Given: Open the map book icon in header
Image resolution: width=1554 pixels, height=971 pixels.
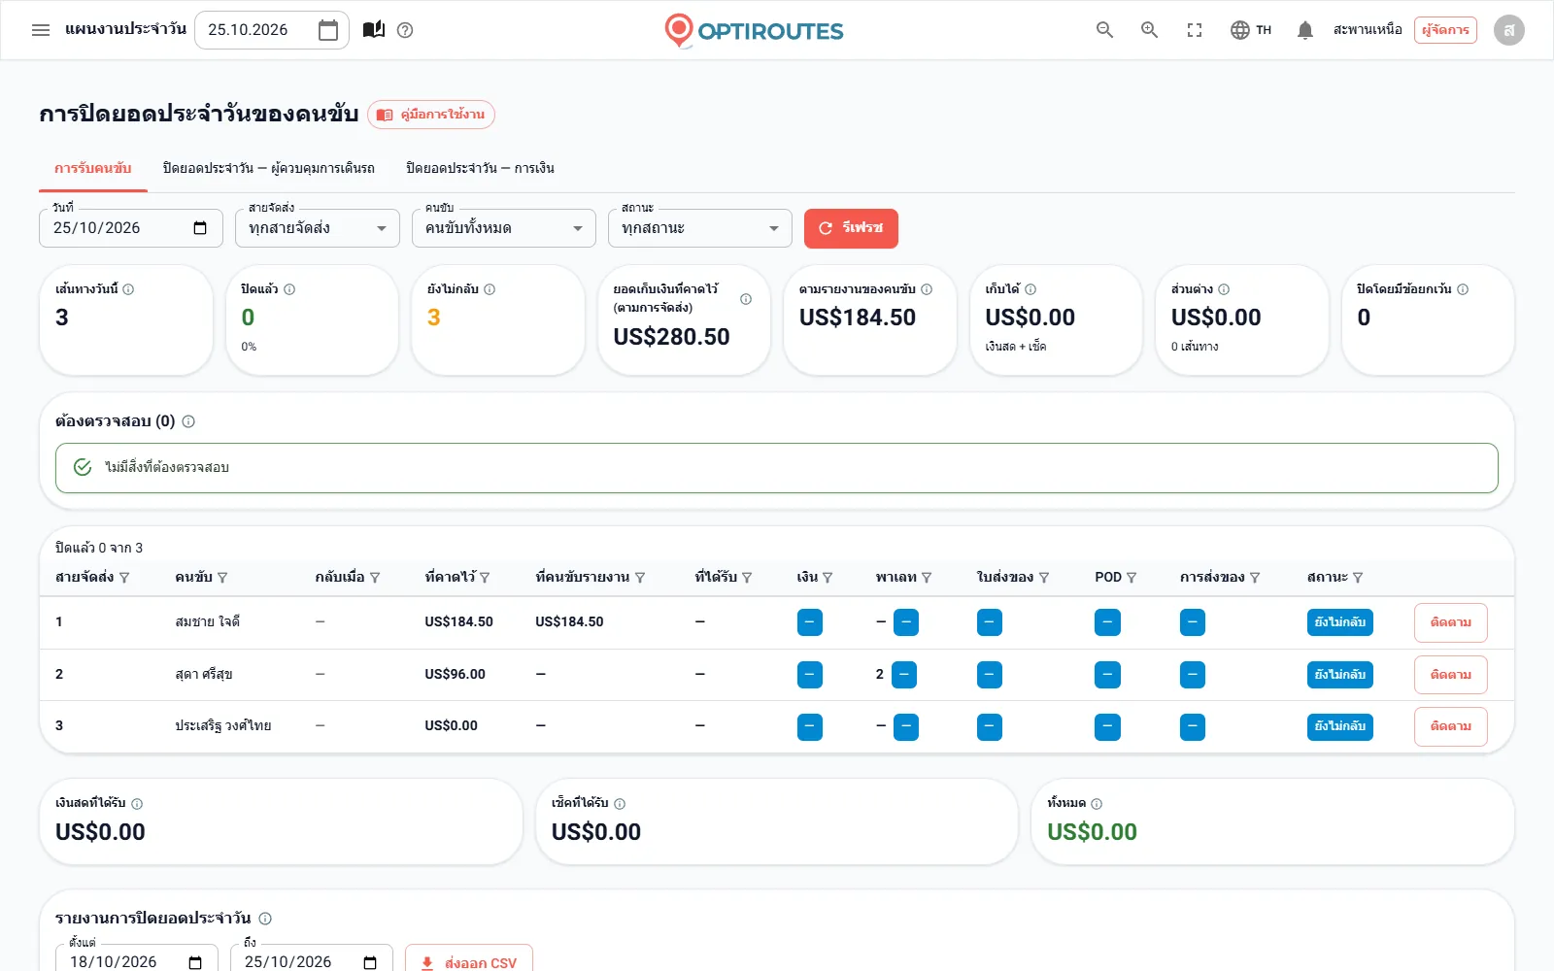Looking at the screenshot, I should 374,30.
